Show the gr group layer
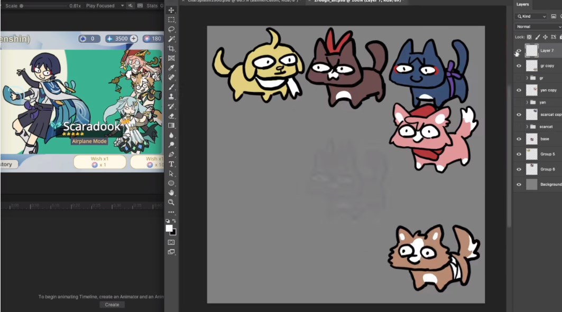 [x=519, y=78]
